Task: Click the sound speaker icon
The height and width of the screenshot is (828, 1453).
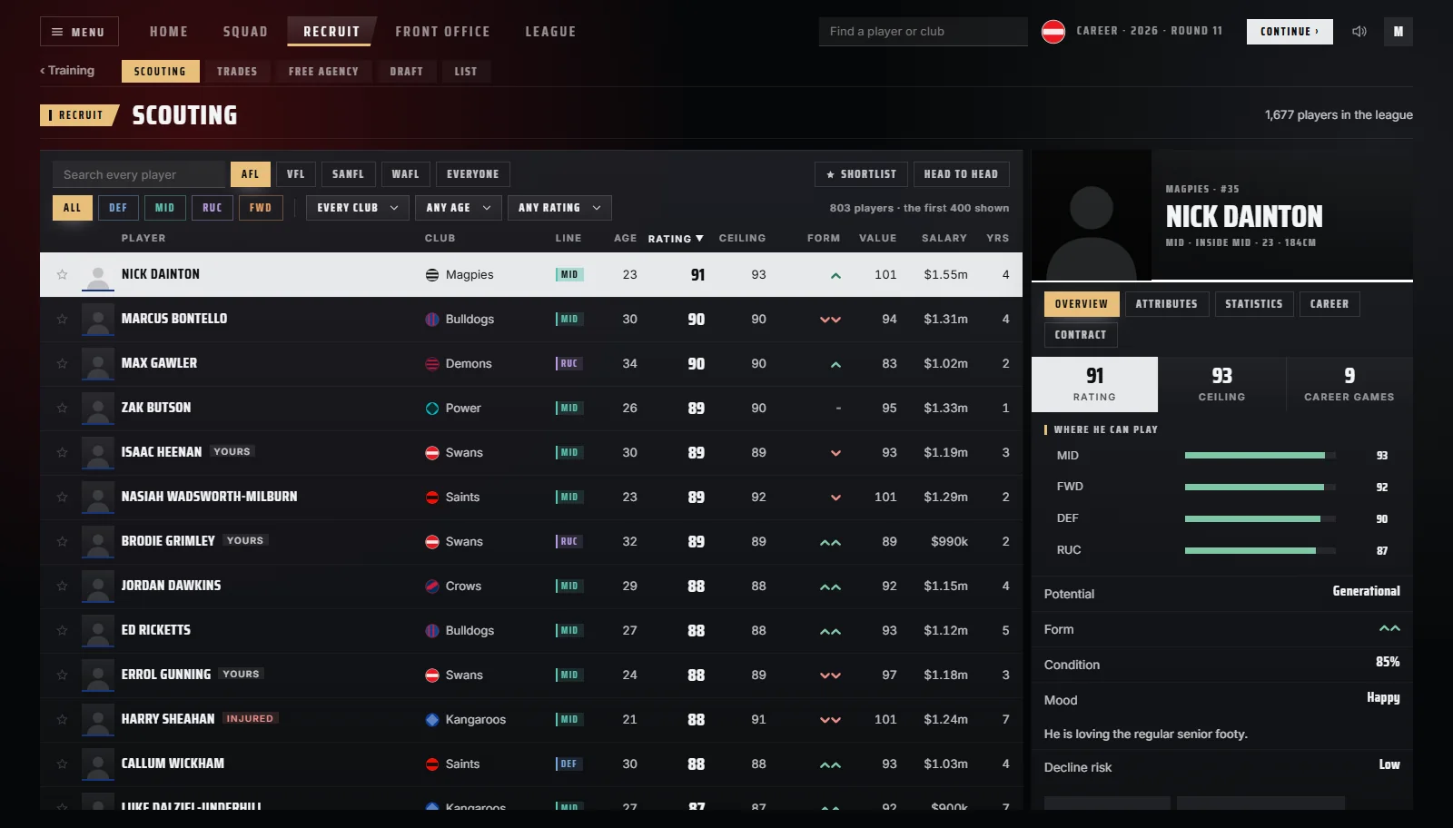Action: click(x=1359, y=32)
